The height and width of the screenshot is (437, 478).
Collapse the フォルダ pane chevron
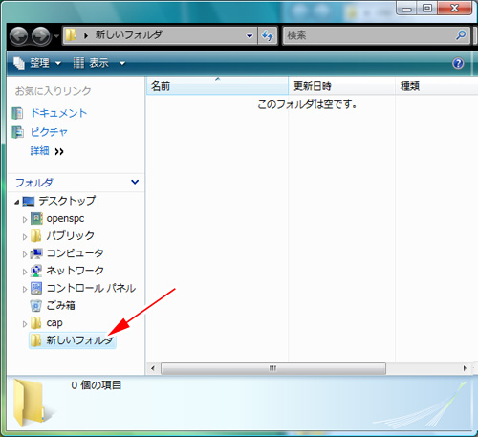[x=135, y=182]
